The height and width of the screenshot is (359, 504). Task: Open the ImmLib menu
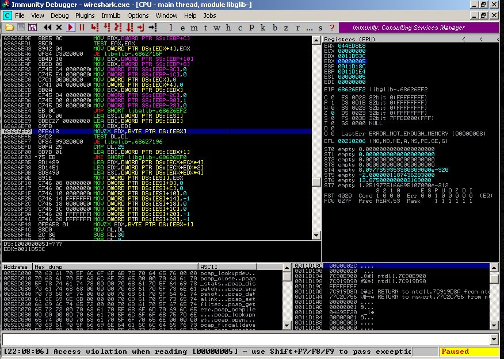(111, 16)
